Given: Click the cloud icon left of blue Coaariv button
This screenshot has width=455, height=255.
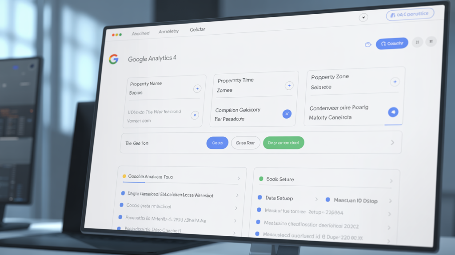Looking at the screenshot, I should (368, 44).
